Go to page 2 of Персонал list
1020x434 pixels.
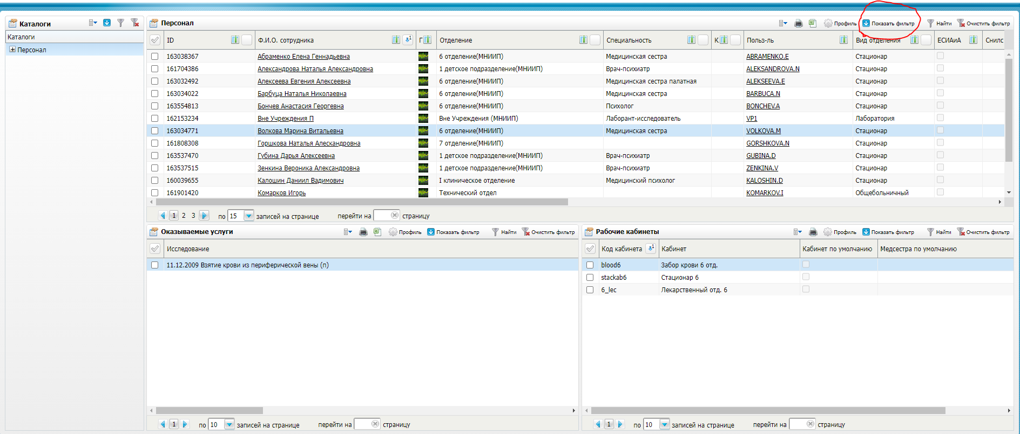coord(184,216)
